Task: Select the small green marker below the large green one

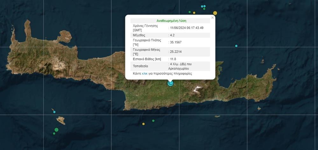Action: point(54,133)
